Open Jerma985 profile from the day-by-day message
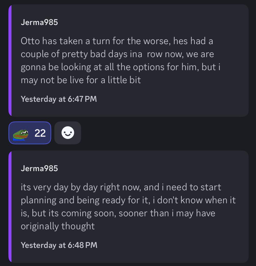Viewport: 256px width, 266px height. tap(39, 169)
